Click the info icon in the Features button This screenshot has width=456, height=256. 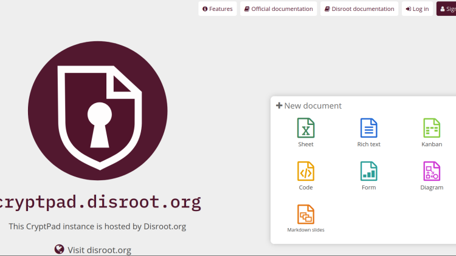[x=205, y=9]
